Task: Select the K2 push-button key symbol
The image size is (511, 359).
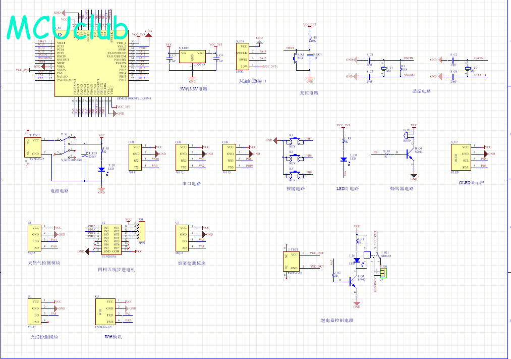Action: pos(295,158)
